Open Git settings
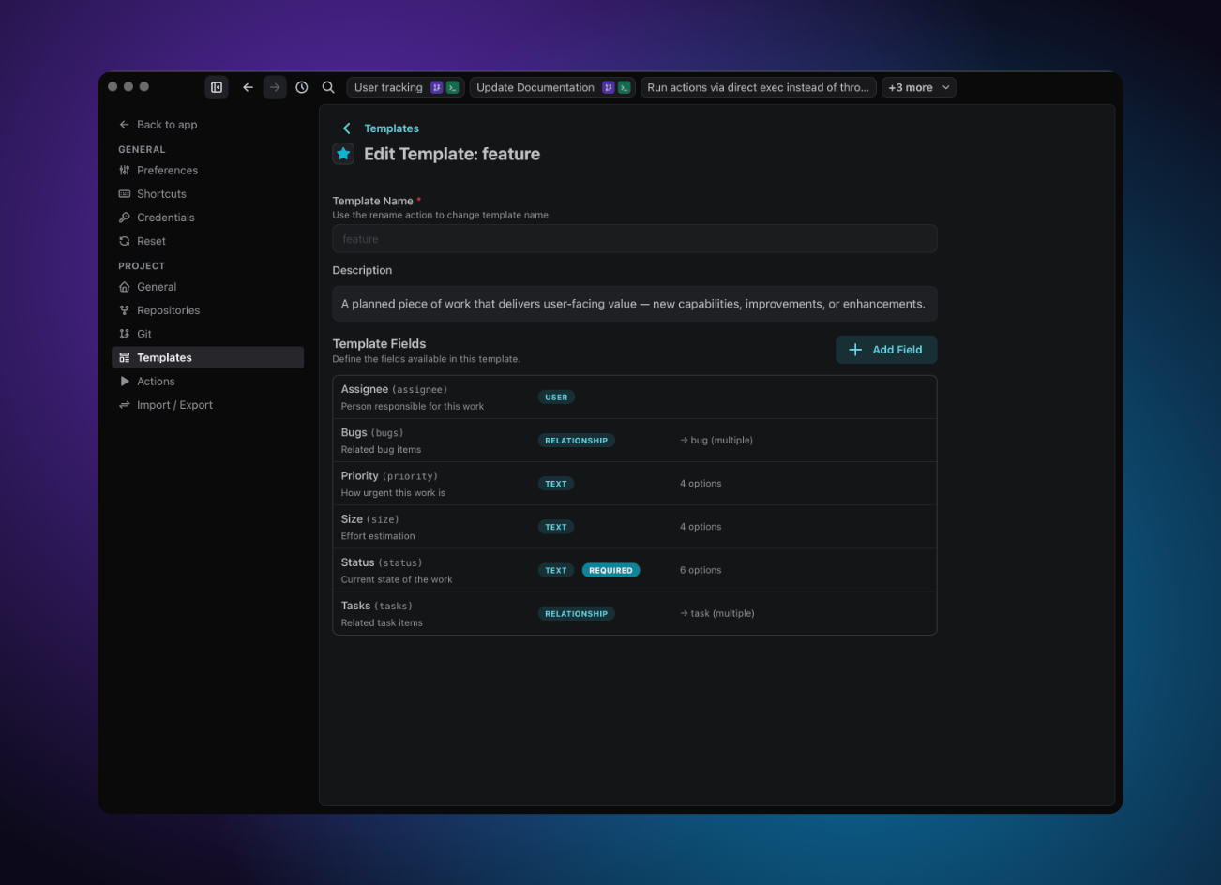Image resolution: width=1221 pixels, height=885 pixels. click(x=207, y=334)
